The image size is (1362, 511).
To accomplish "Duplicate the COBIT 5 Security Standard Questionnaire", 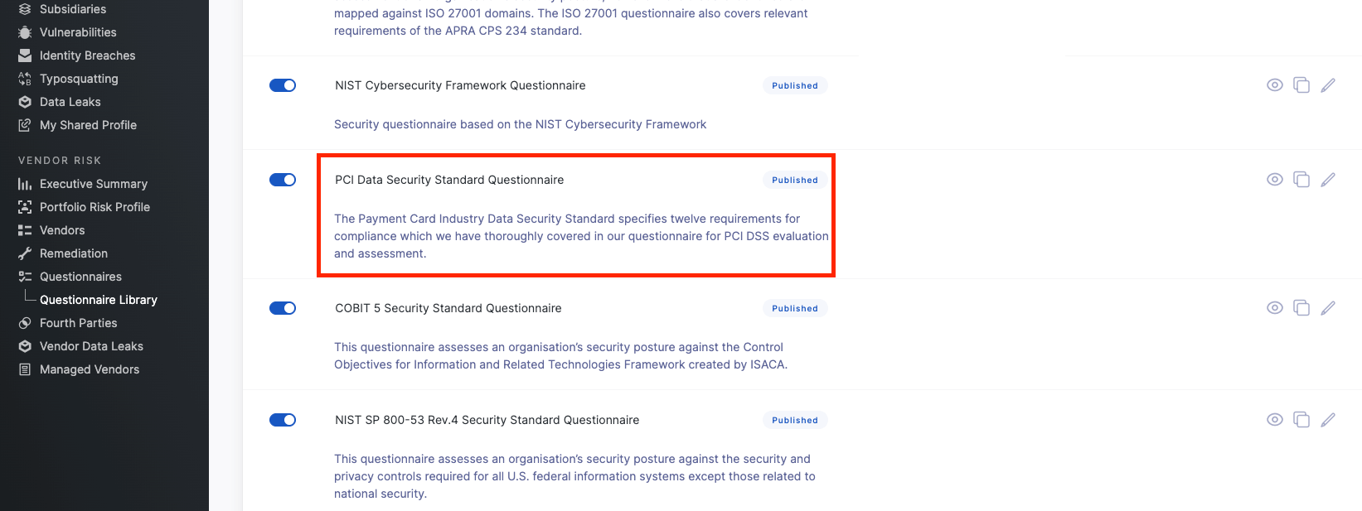I will click(1301, 308).
